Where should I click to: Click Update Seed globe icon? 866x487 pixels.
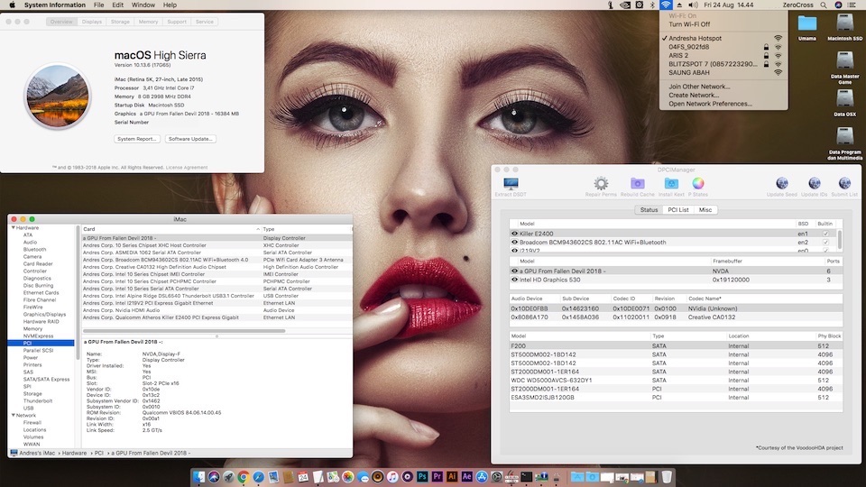782,183
